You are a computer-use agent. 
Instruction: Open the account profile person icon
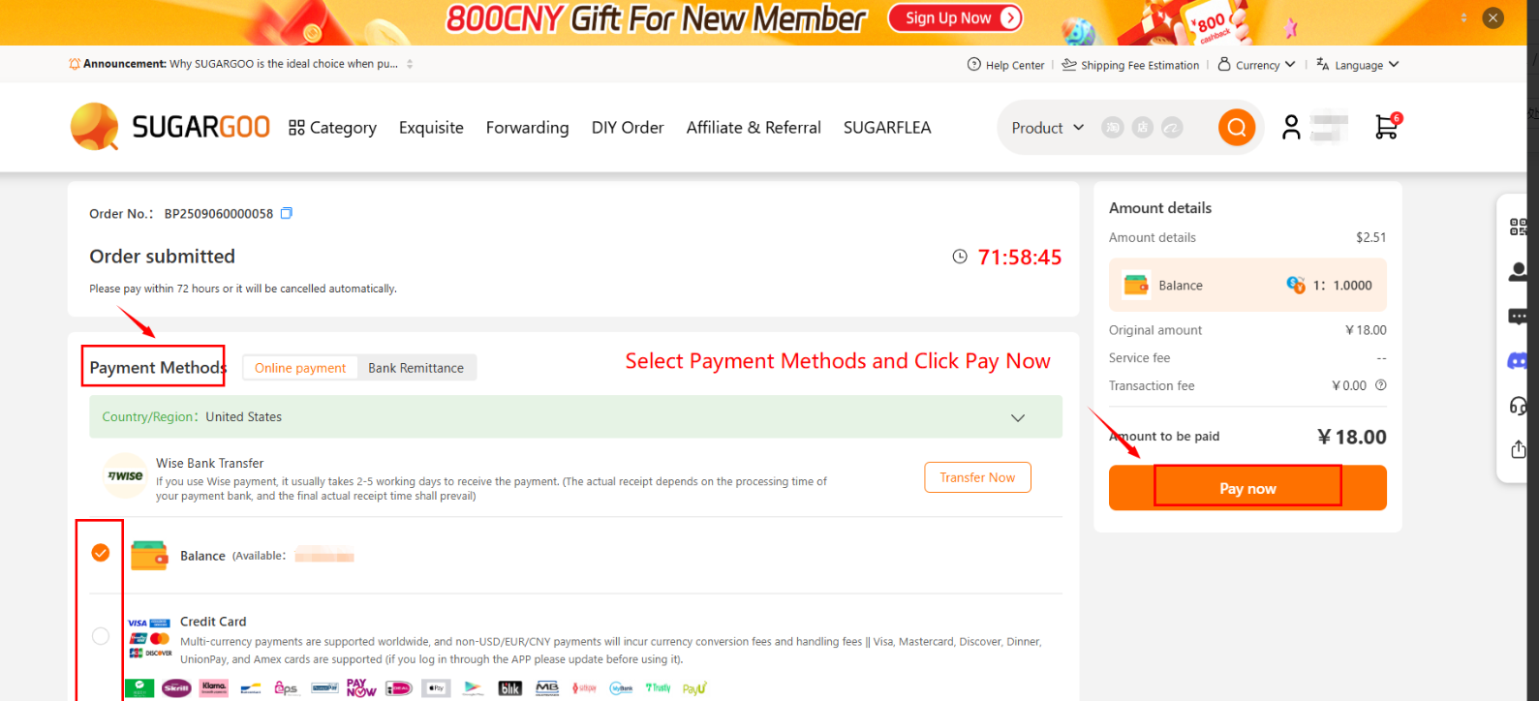click(x=1291, y=127)
